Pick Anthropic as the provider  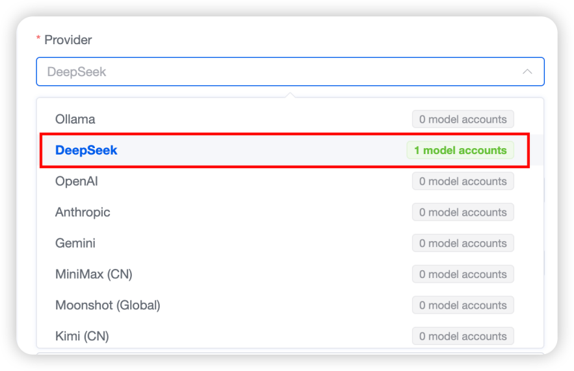(x=83, y=212)
